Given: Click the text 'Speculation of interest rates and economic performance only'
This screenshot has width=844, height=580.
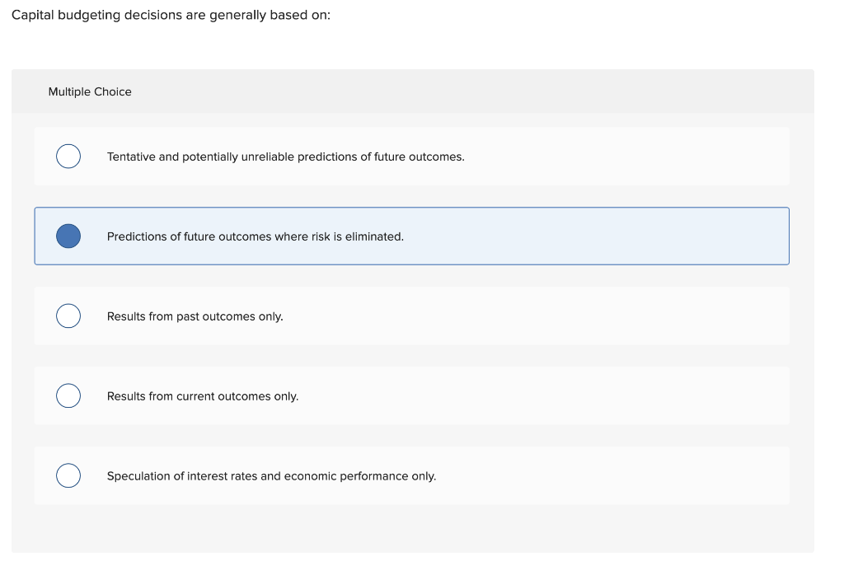Looking at the screenshot, I should click(x=271, y=476).
